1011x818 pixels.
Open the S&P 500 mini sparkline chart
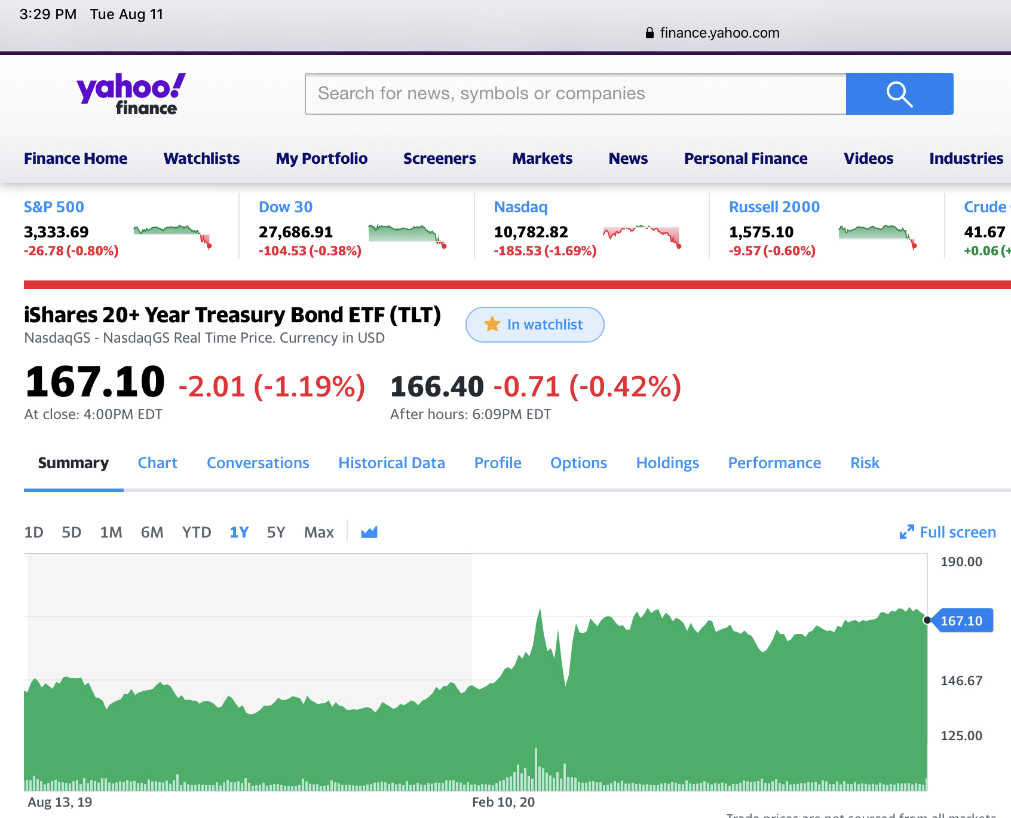click(x=173, y=236)
